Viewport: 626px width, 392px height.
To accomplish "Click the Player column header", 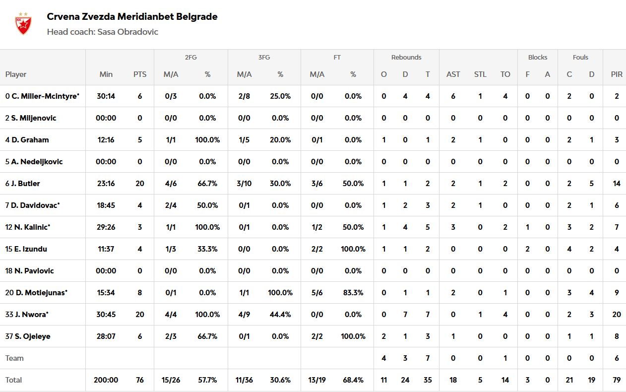I will (x=16, y=74).
